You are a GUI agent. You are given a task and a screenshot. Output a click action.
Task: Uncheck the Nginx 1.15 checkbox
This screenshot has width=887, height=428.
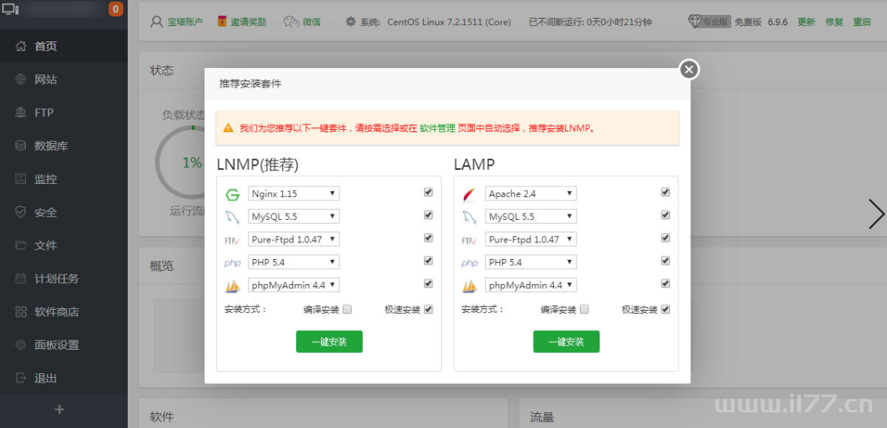[x=429, y=192]
